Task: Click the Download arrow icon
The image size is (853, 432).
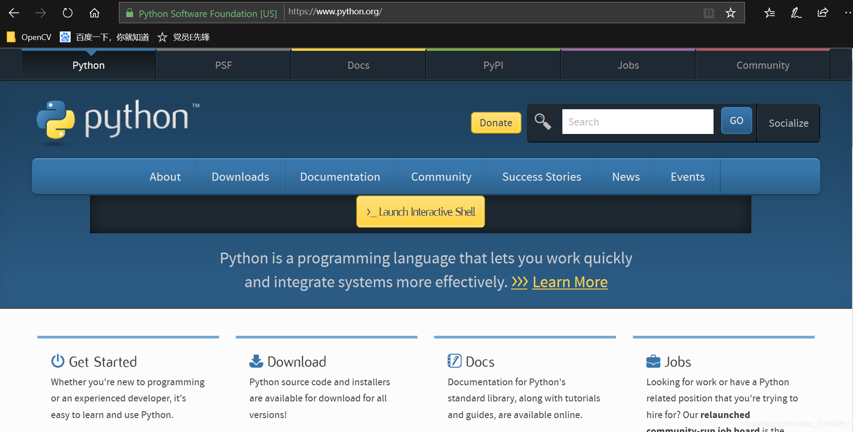Action: [x=256, y=361]
